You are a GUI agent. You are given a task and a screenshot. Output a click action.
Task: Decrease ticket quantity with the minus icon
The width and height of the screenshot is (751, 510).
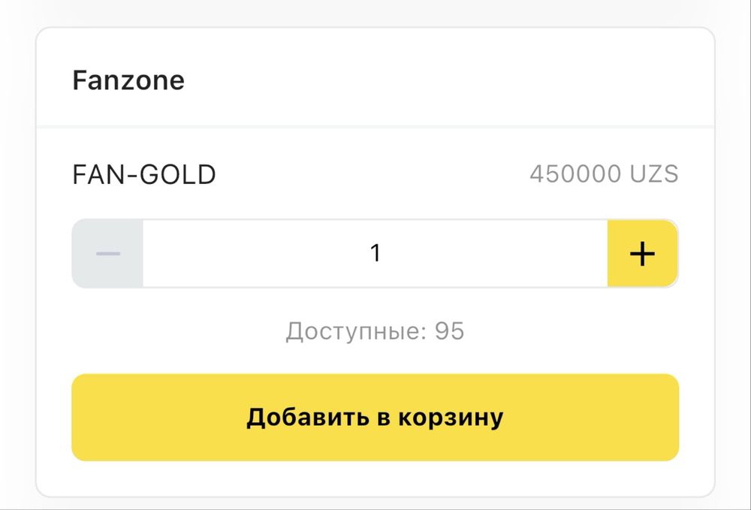click(108, 253)
